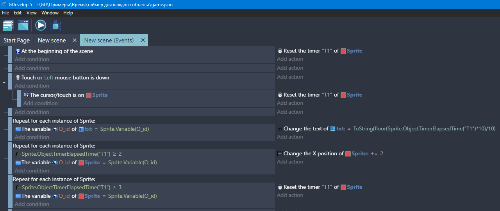Click red Sprite swatch in 'Change the X position'
500x211 pixels.
click(348, 154)
